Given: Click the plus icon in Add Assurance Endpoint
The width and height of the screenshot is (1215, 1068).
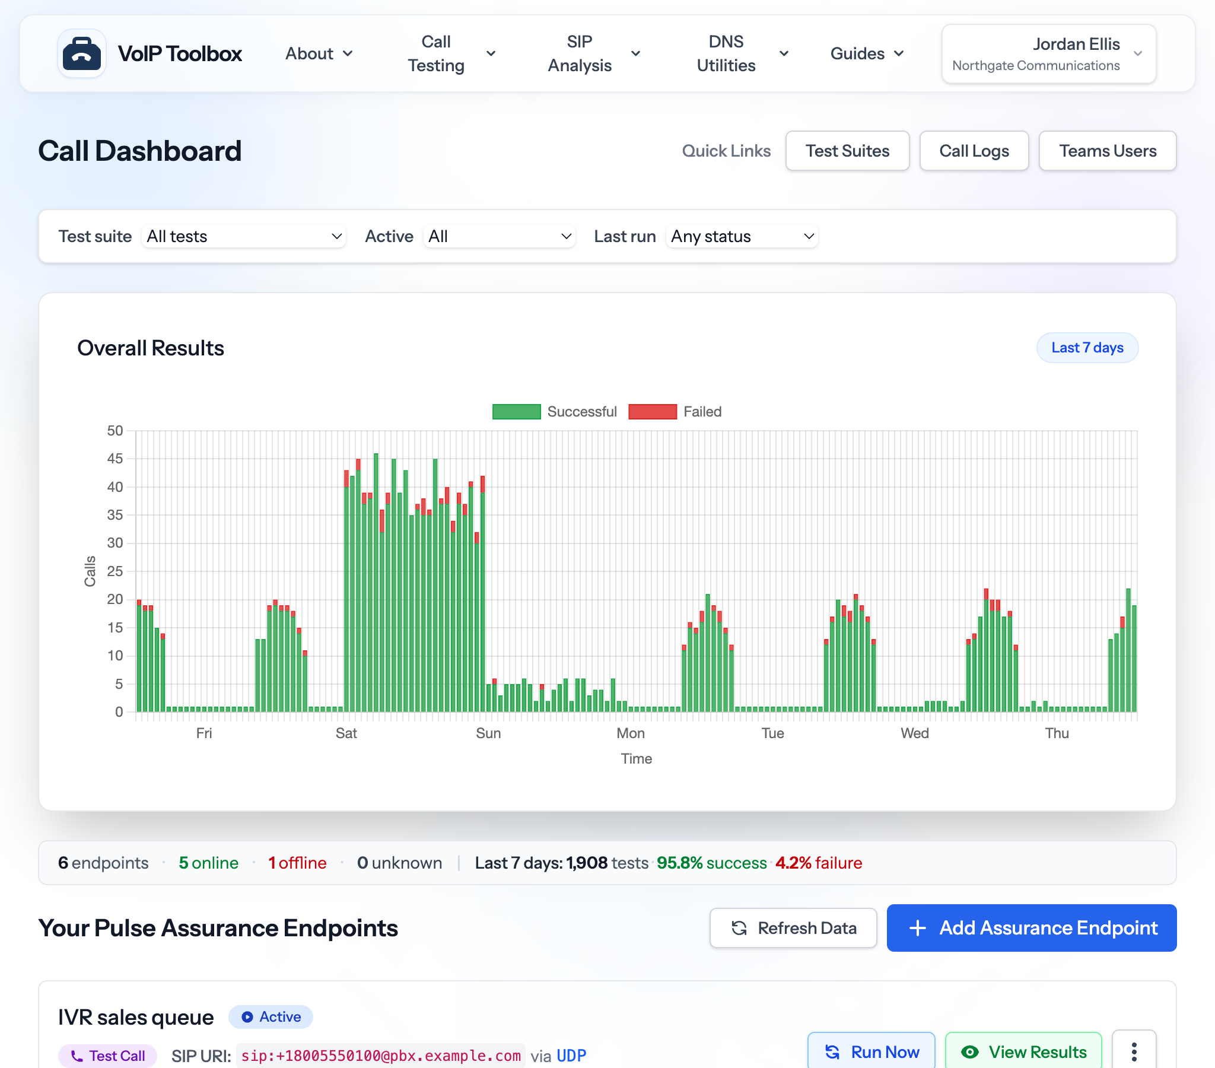Looking at the screenshot, I should (x=917, y=927).
